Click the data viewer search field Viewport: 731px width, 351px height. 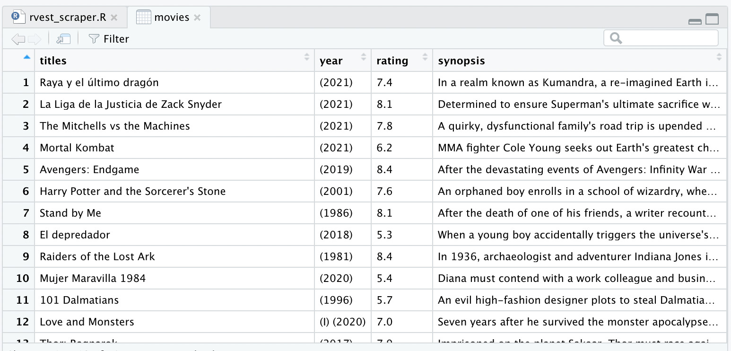click(x=661, y=38)
